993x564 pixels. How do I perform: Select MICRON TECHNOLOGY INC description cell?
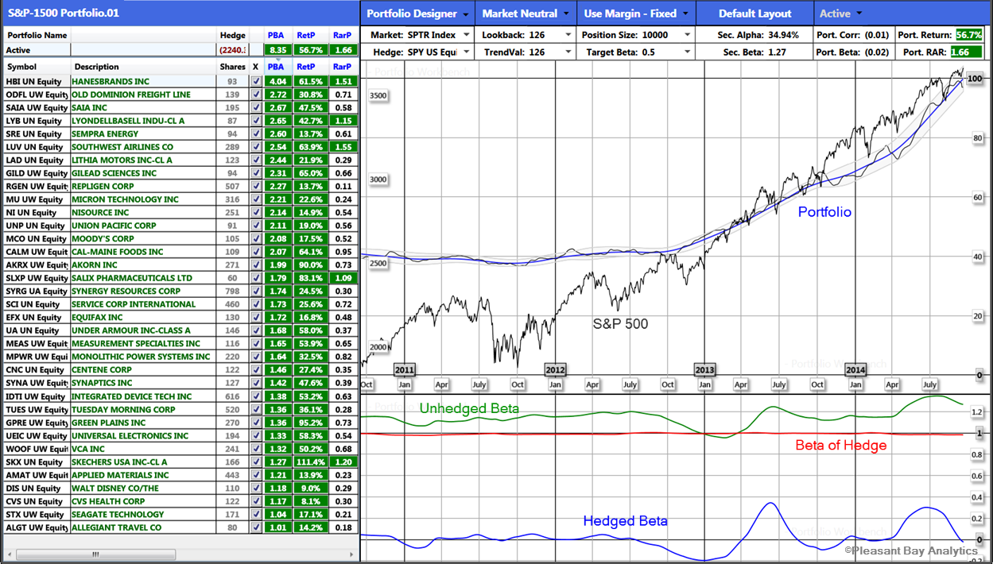[x=143, y=199]
